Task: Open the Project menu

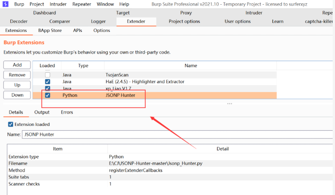Action: (37, 4)
